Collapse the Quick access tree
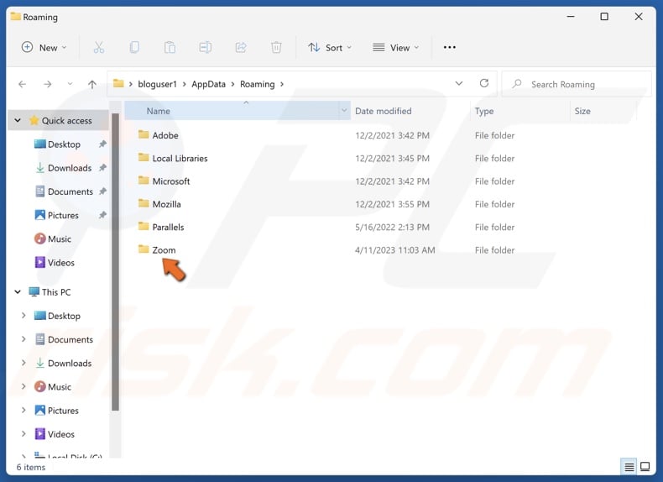This screenshot has height=482, width=663. coord(18,121)
